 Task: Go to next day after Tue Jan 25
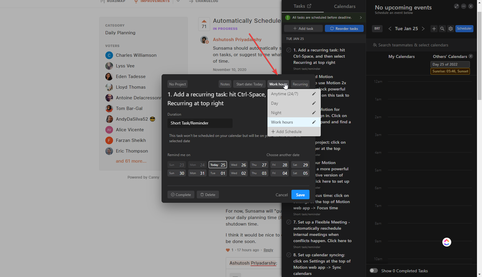(x=423, y=29)
